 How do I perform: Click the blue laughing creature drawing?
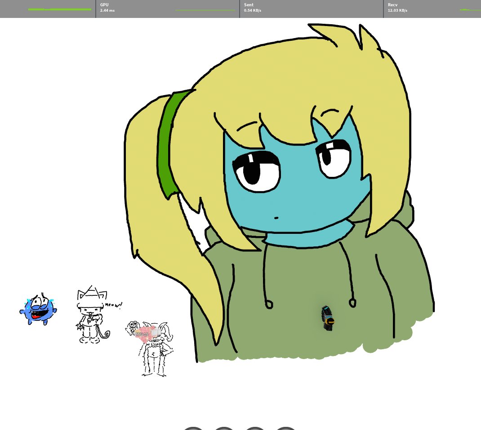pos(38,309)
